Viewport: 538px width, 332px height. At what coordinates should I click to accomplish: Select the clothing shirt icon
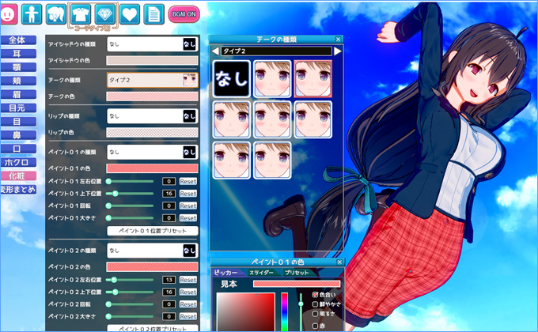coord(81,13)
